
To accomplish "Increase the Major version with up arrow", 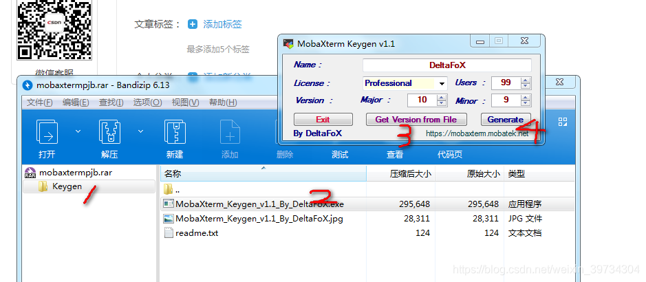I will coord(442,97).
